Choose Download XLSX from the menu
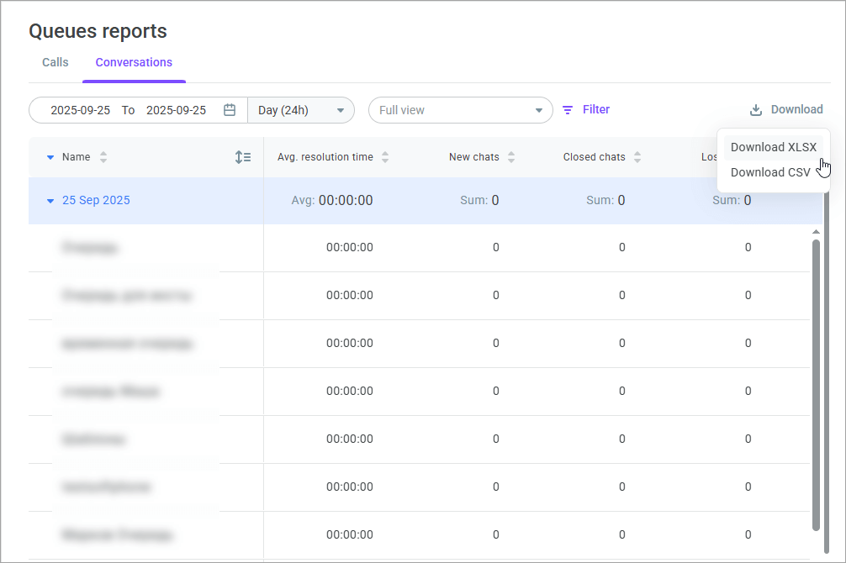 click(773, 147)
